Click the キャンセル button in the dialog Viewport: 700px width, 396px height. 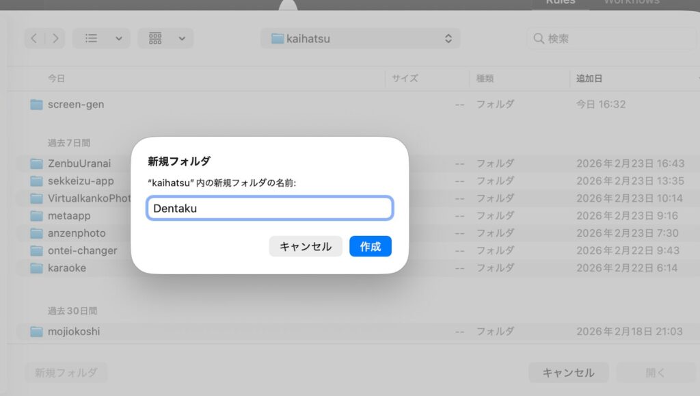[x=305, y=246]
